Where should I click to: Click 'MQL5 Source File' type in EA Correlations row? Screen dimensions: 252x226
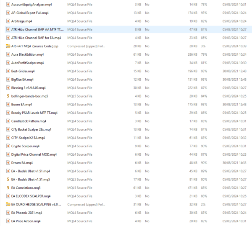[x=80, y=188]
